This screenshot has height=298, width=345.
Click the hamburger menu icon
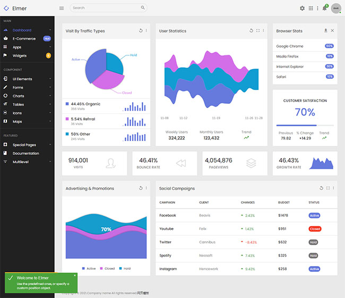point(62,8)
